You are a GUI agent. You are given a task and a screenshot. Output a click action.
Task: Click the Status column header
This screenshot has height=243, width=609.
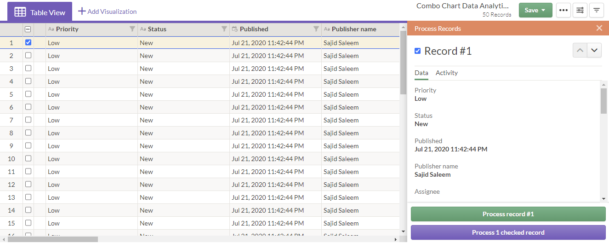183,29
